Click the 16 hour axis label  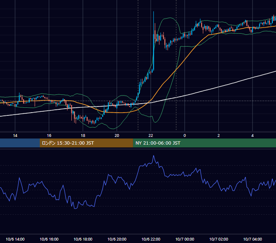pyautogui.click(x=49, y=136)
